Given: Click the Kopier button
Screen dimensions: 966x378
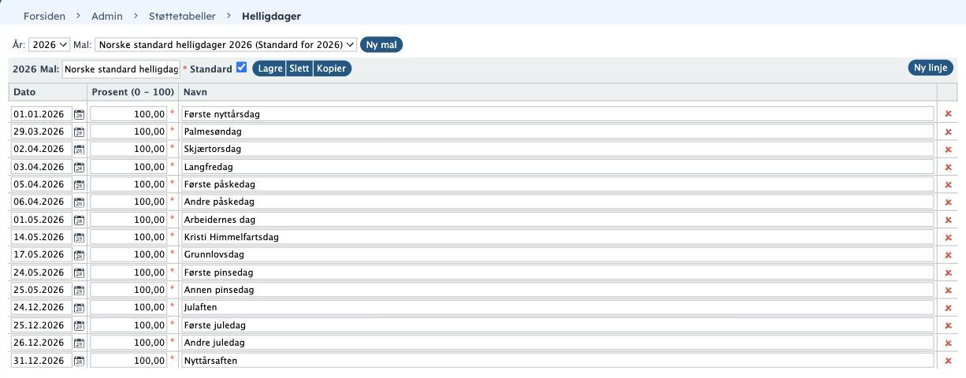Looking at the screenshot, I should (332, 69).
